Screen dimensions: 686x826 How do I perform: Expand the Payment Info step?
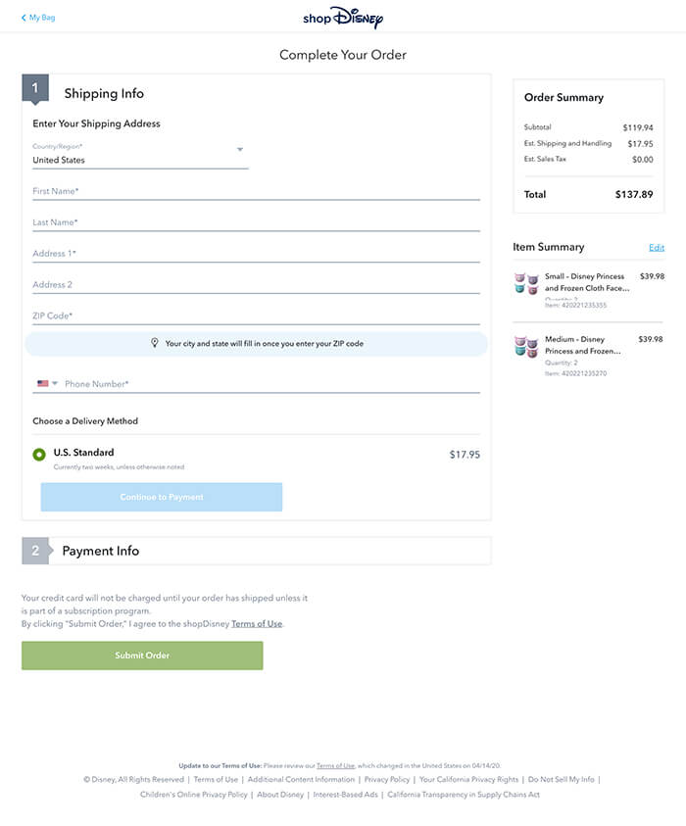pos(101,551)
